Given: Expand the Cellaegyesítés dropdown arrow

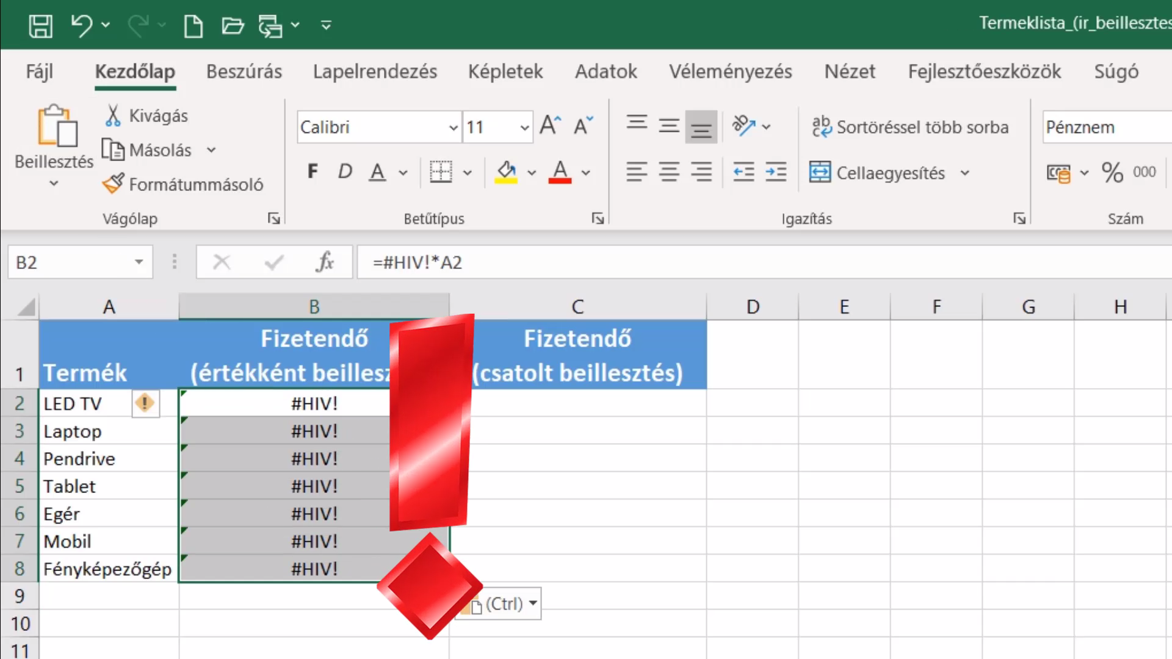Looking at the screenshot, I should pyautogui.click(x=964, y=173).
